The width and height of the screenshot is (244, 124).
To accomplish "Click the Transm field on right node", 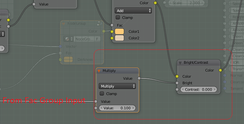I will pyautogui.click(x=237, y=69).
